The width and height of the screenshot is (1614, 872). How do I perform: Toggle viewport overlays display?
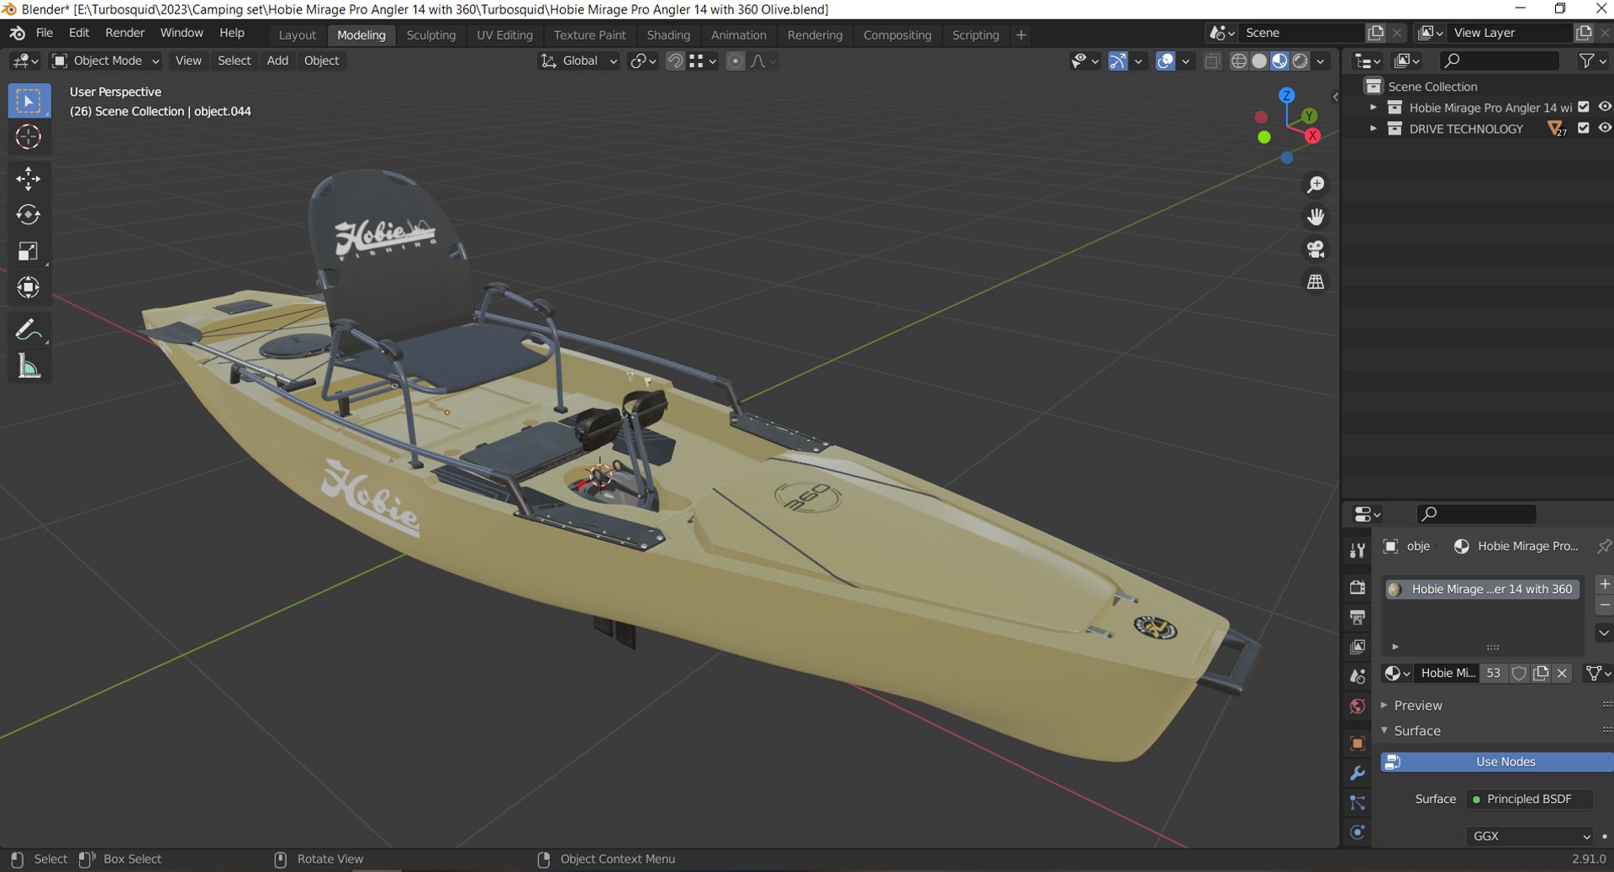tap(1165, 60)
